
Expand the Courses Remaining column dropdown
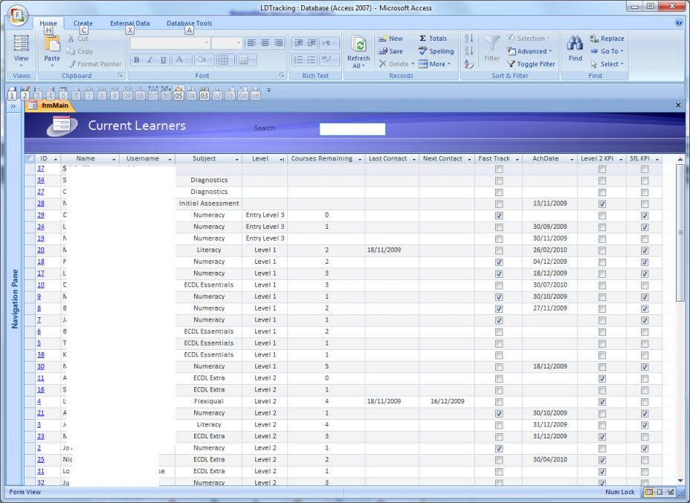359,159
